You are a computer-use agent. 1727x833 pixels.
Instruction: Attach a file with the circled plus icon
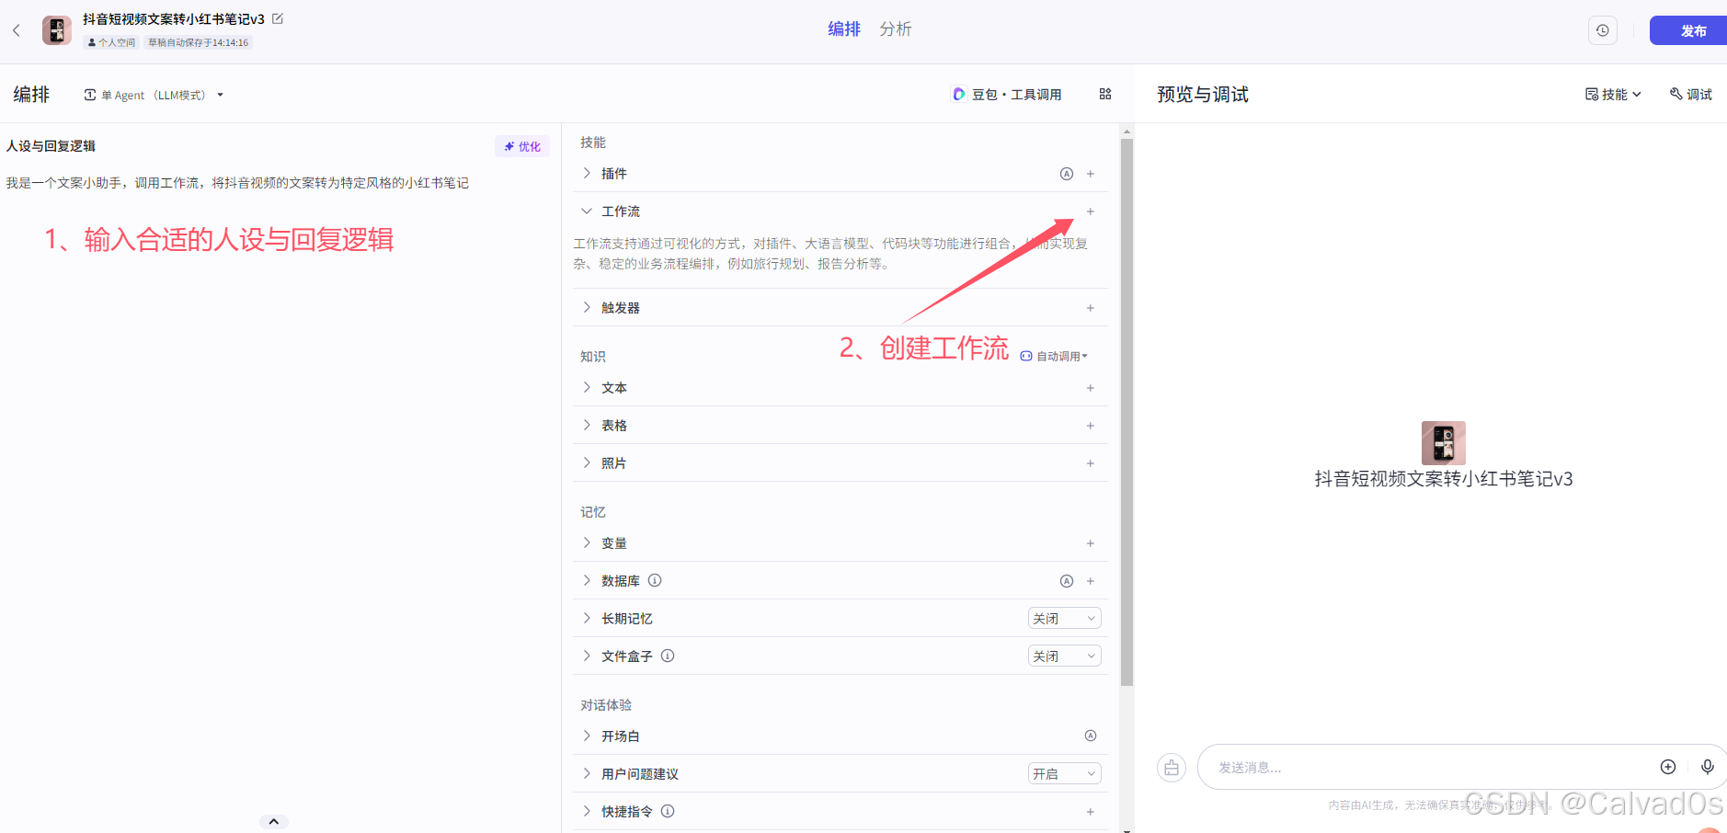pyautogui.click(x=1668, y=767)
